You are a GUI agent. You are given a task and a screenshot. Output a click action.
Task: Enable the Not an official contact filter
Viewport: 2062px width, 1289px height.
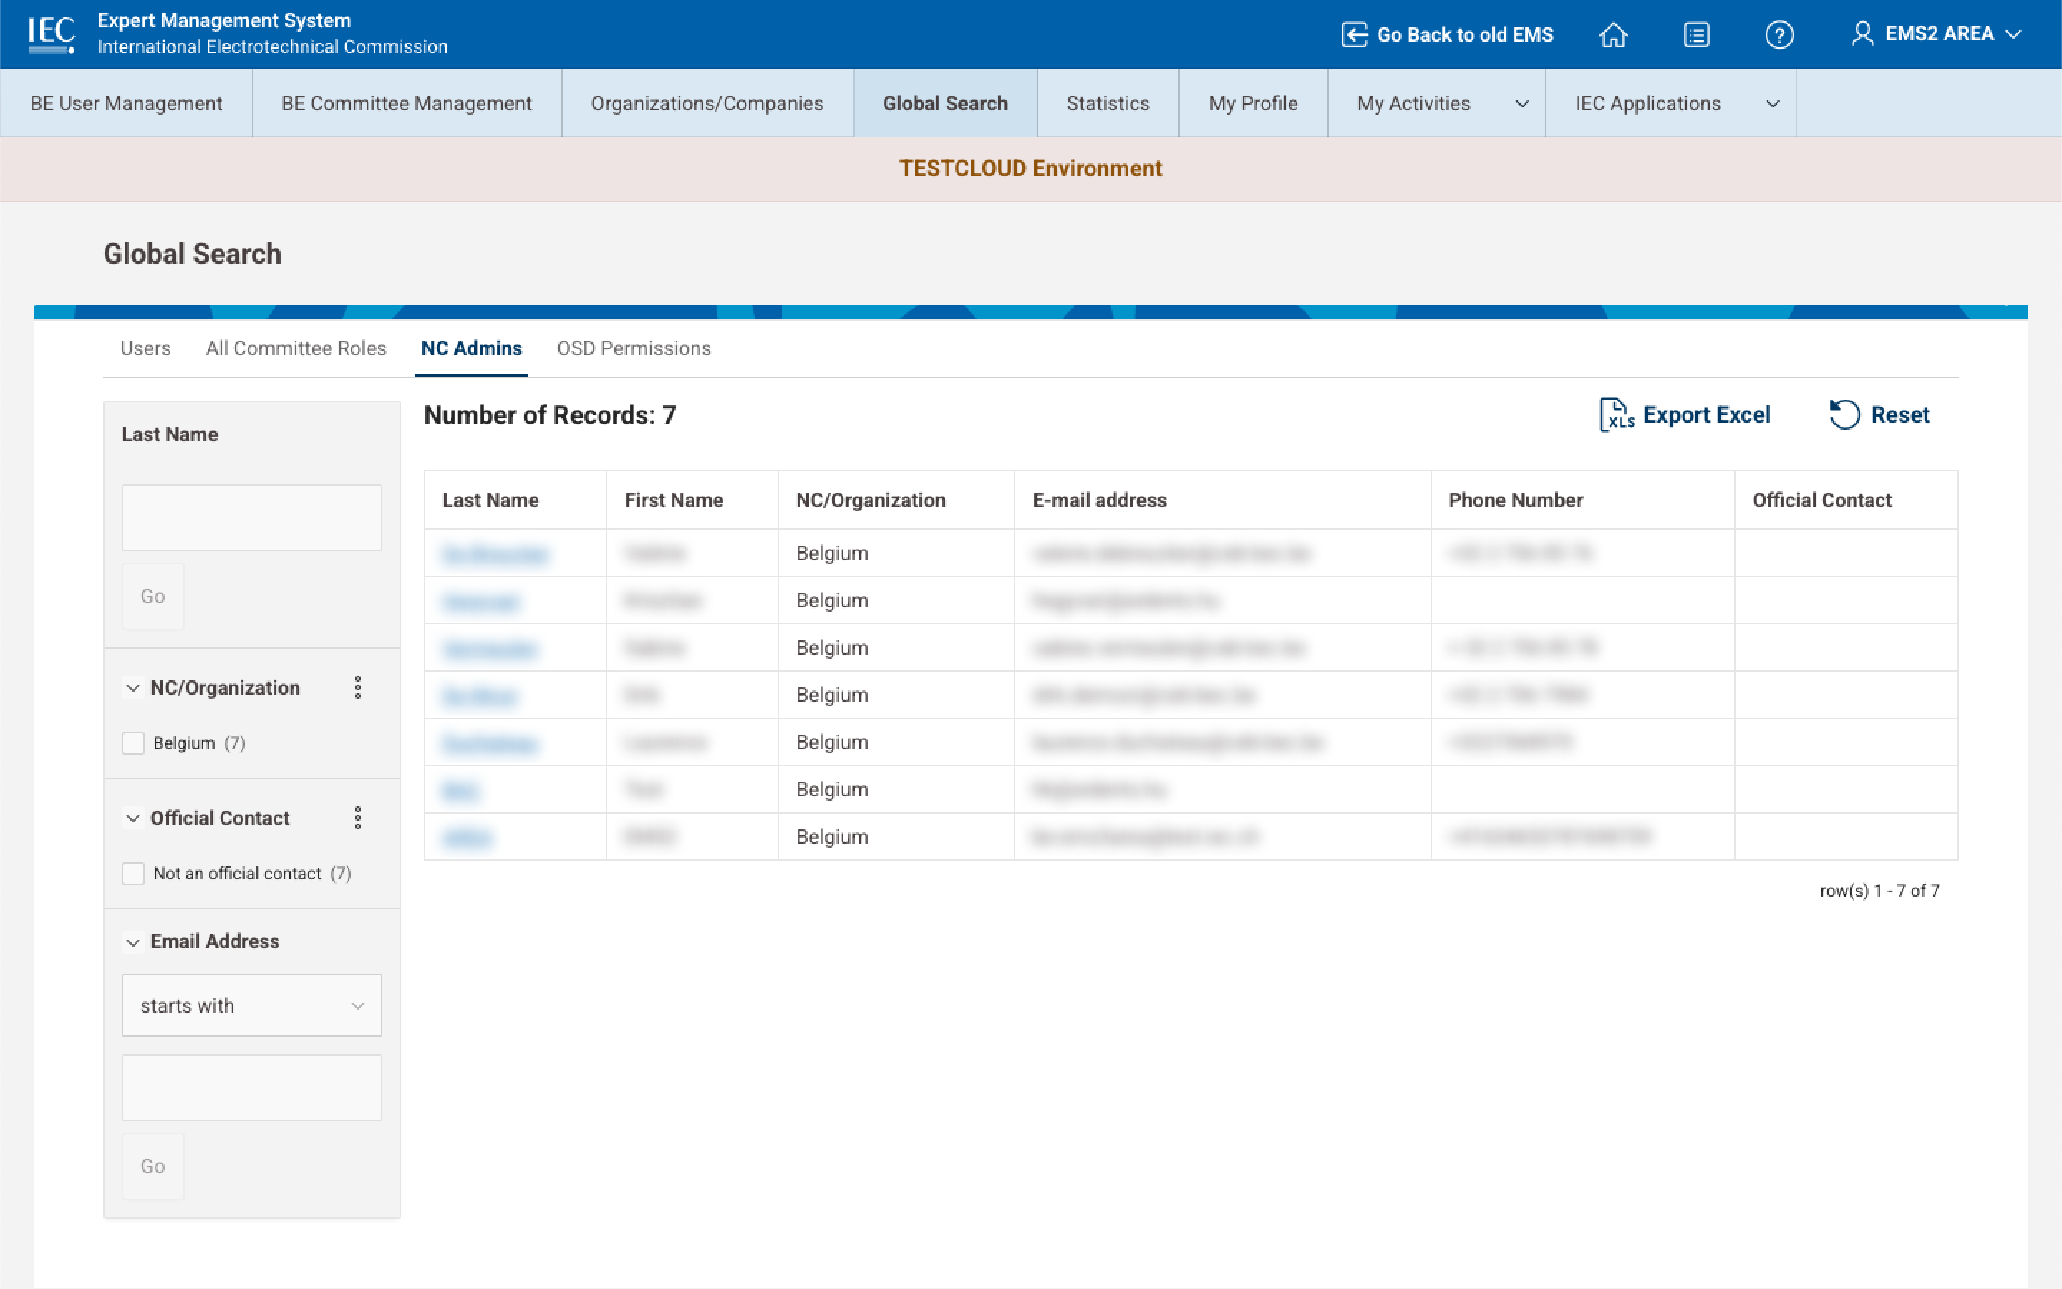coord(133,873)
